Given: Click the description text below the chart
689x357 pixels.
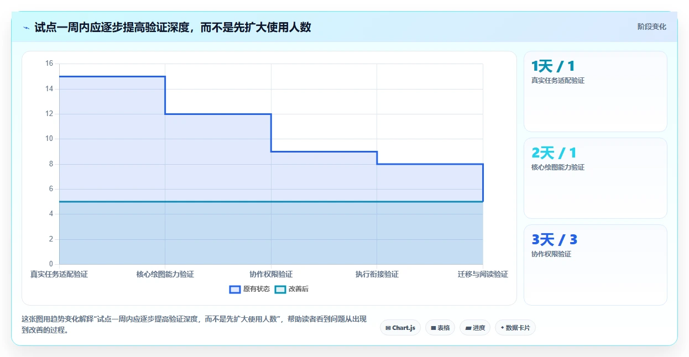Looking at the screenshot, I should [194, 324].
